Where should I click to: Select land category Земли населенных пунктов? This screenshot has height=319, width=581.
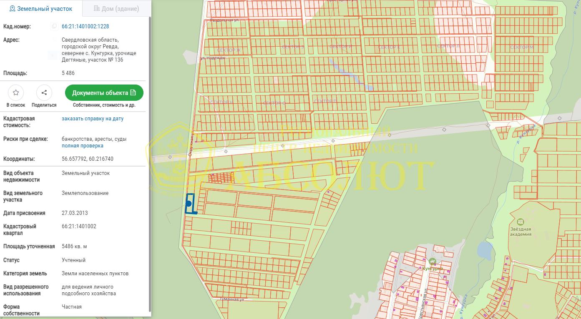pyautogui.click(x=95, y=274)
